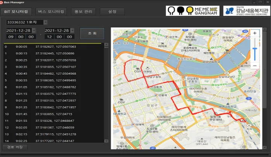Select row 14 at 9:02:25
This screenshot has width=271, height=157.
pyautogui.click(x=53, y=141)
